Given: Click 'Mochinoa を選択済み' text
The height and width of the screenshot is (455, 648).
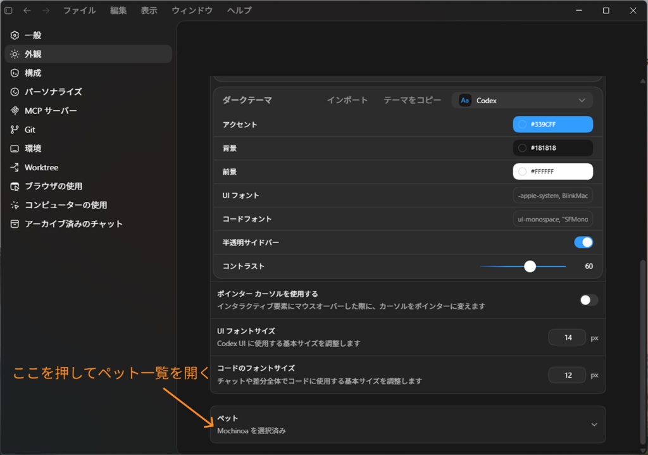Looking at the screenshot, I should 251,430.
